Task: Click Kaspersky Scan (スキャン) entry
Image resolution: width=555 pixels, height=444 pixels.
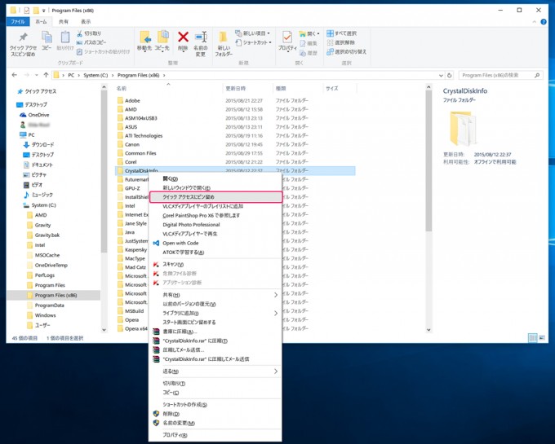Action: coord(215,264)
